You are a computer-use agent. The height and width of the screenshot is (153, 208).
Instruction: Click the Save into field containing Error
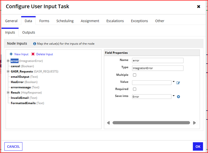tap(152, 97)
